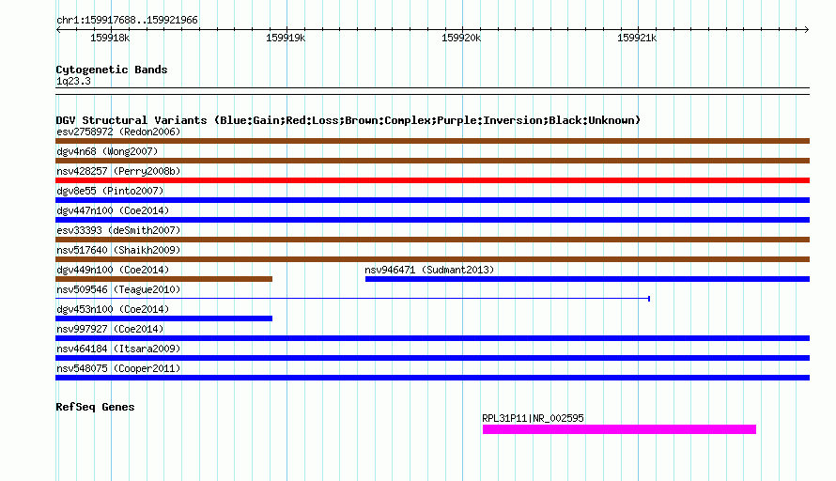Click the chr1:159917688..159921966 coordinates label

tap(127, 20)
